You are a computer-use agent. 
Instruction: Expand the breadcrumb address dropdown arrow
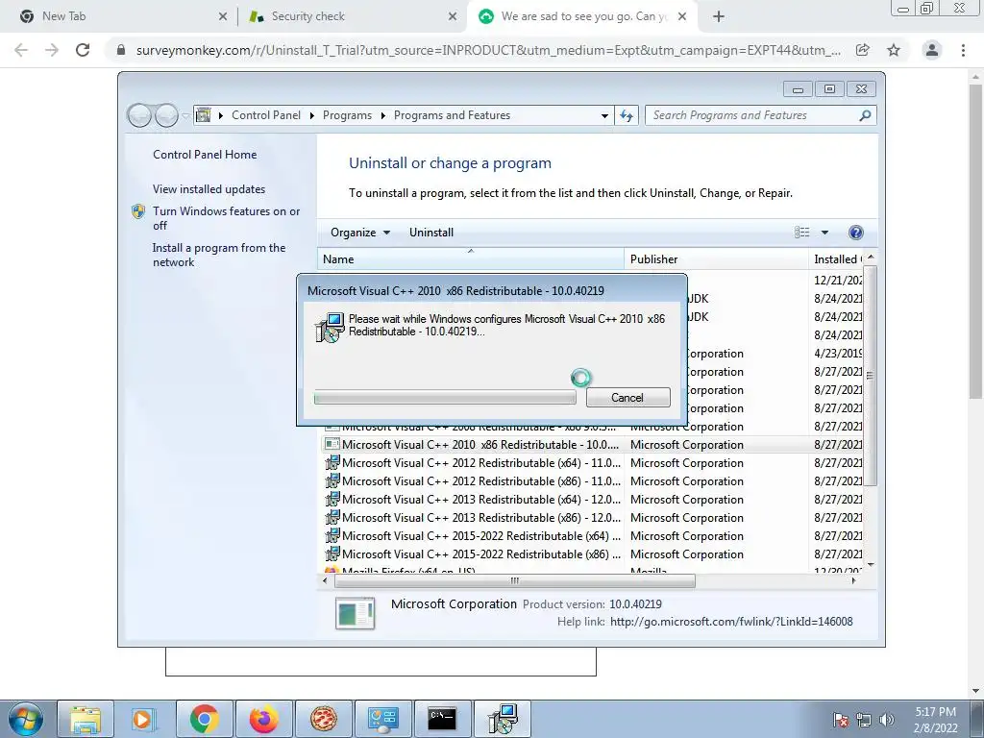click(604, 115)
